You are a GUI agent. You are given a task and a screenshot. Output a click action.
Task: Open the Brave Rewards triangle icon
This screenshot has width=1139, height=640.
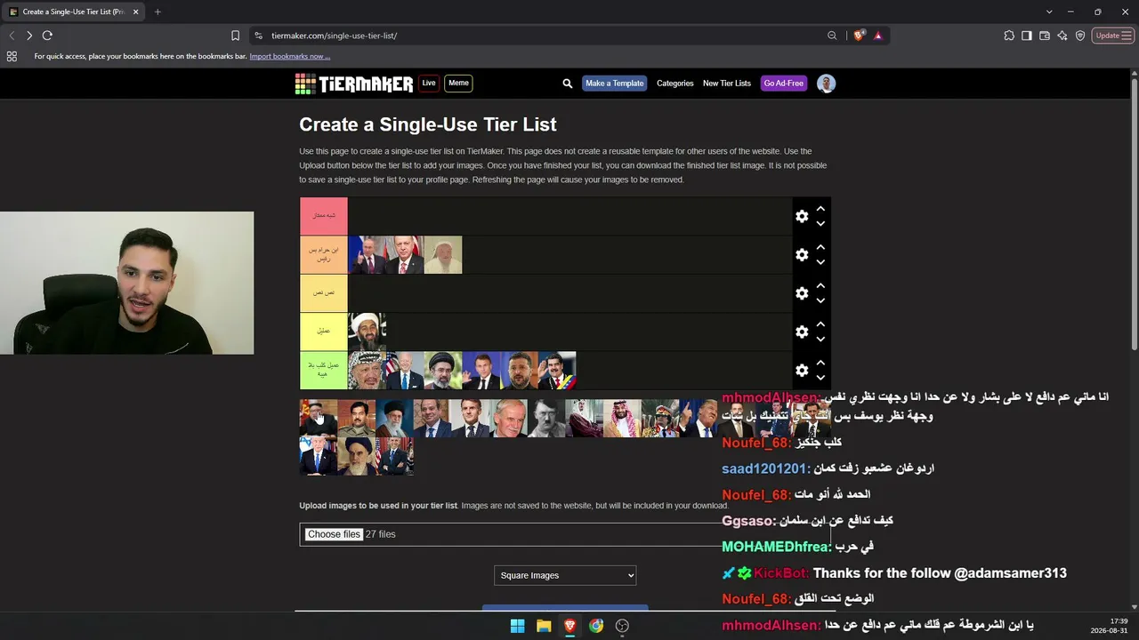click(x=878, y=36)
